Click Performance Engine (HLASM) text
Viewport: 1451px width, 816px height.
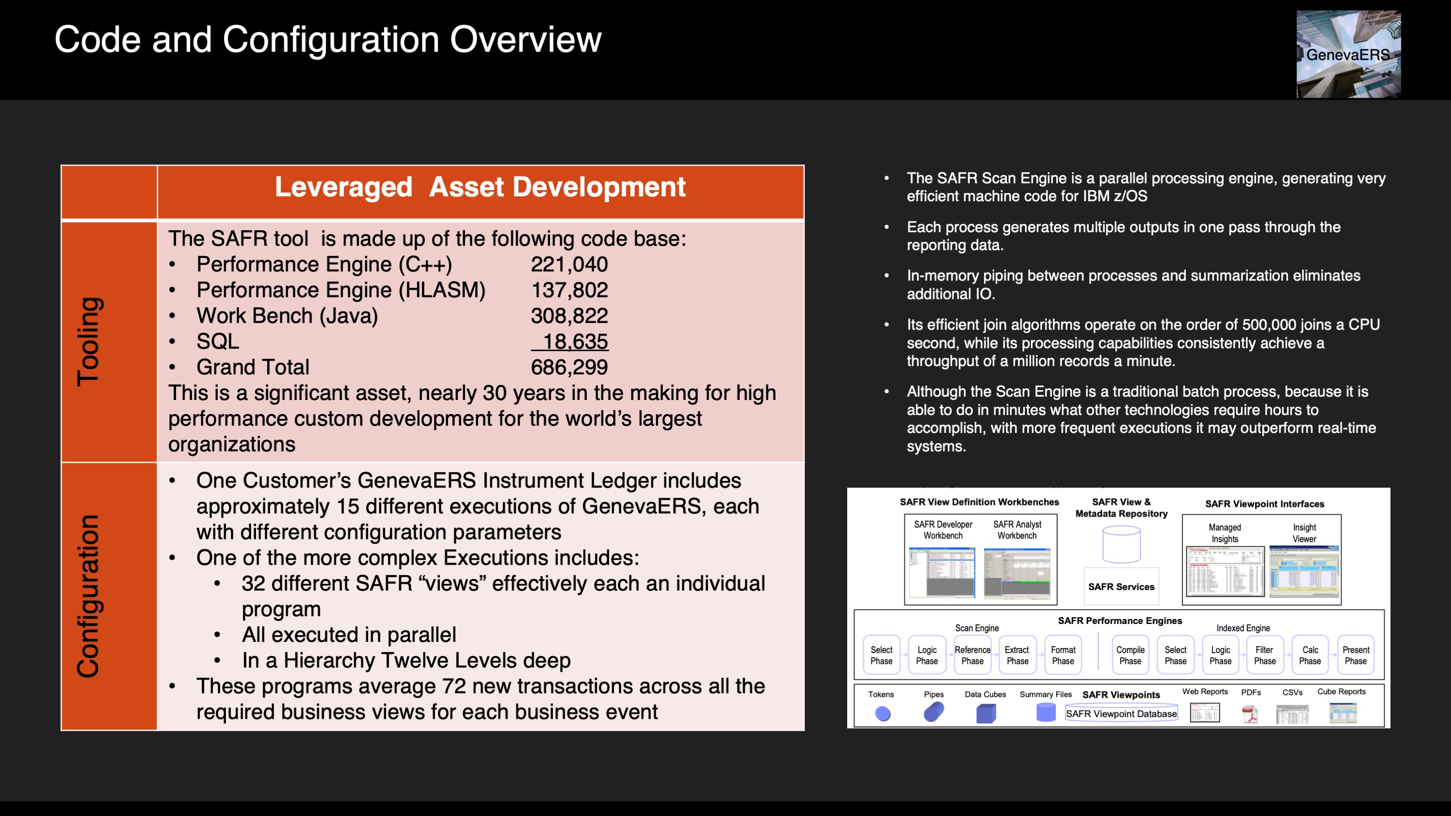point(341,290)
